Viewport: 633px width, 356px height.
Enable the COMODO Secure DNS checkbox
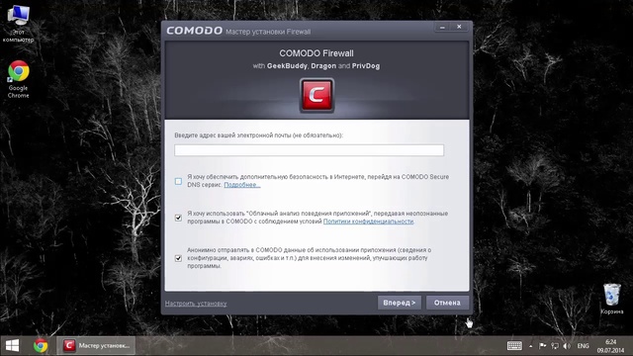pos(178,181)
